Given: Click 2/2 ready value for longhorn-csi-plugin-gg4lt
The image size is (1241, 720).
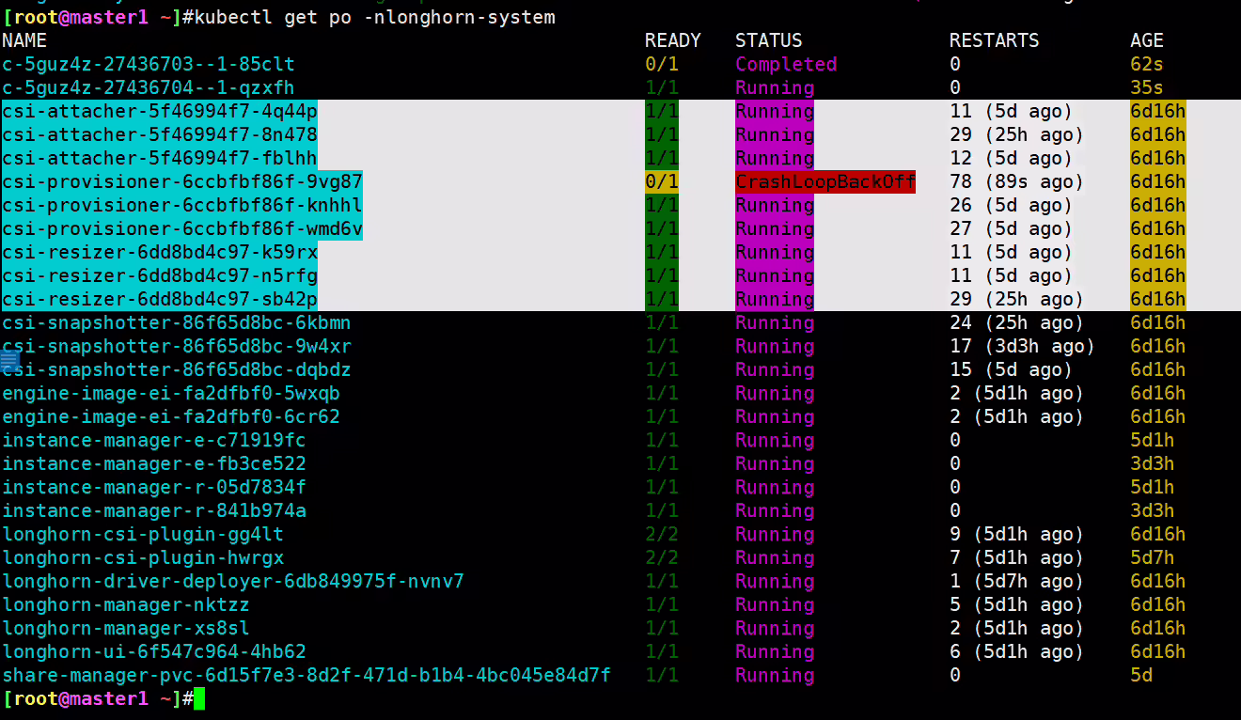Looking at the screenshot, I should tap(662, 534).
